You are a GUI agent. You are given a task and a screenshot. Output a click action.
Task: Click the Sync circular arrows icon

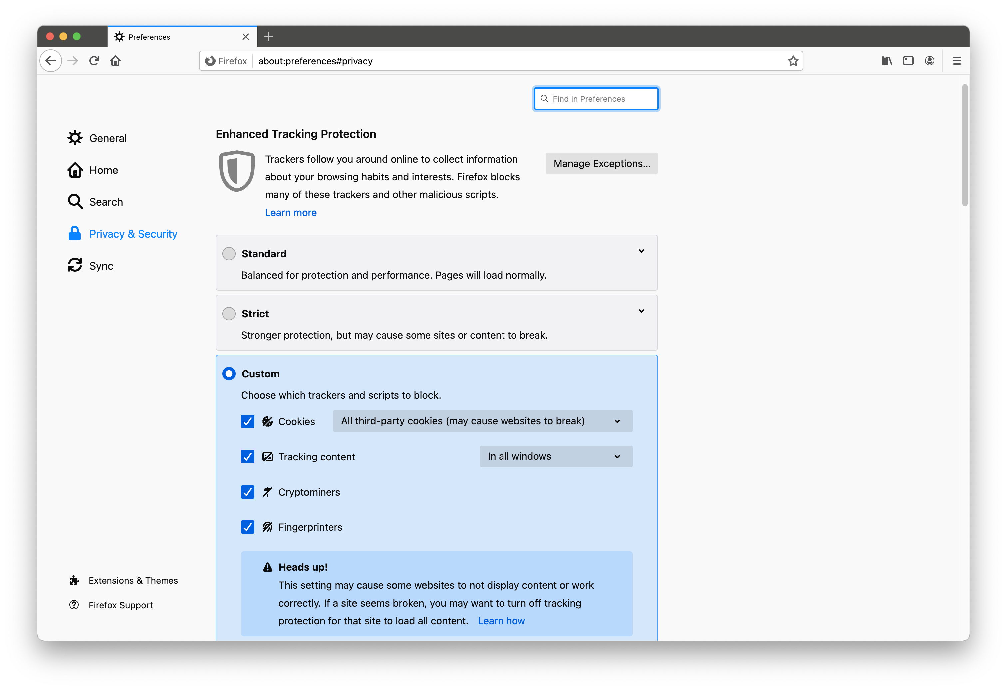pos(75,265)
